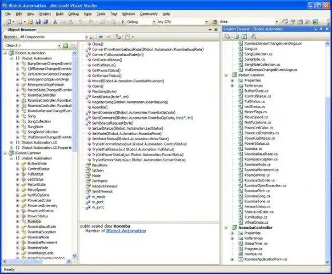Image resolution: width=332 pixels, height=274 pixels.
Task: Click Edit Custom Component Set ellipsis button
Action: click(91, 37)
